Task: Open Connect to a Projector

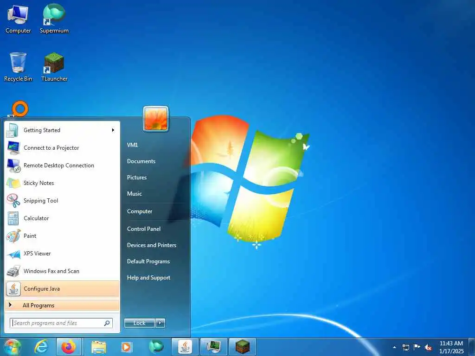Action: click(62, 148)
